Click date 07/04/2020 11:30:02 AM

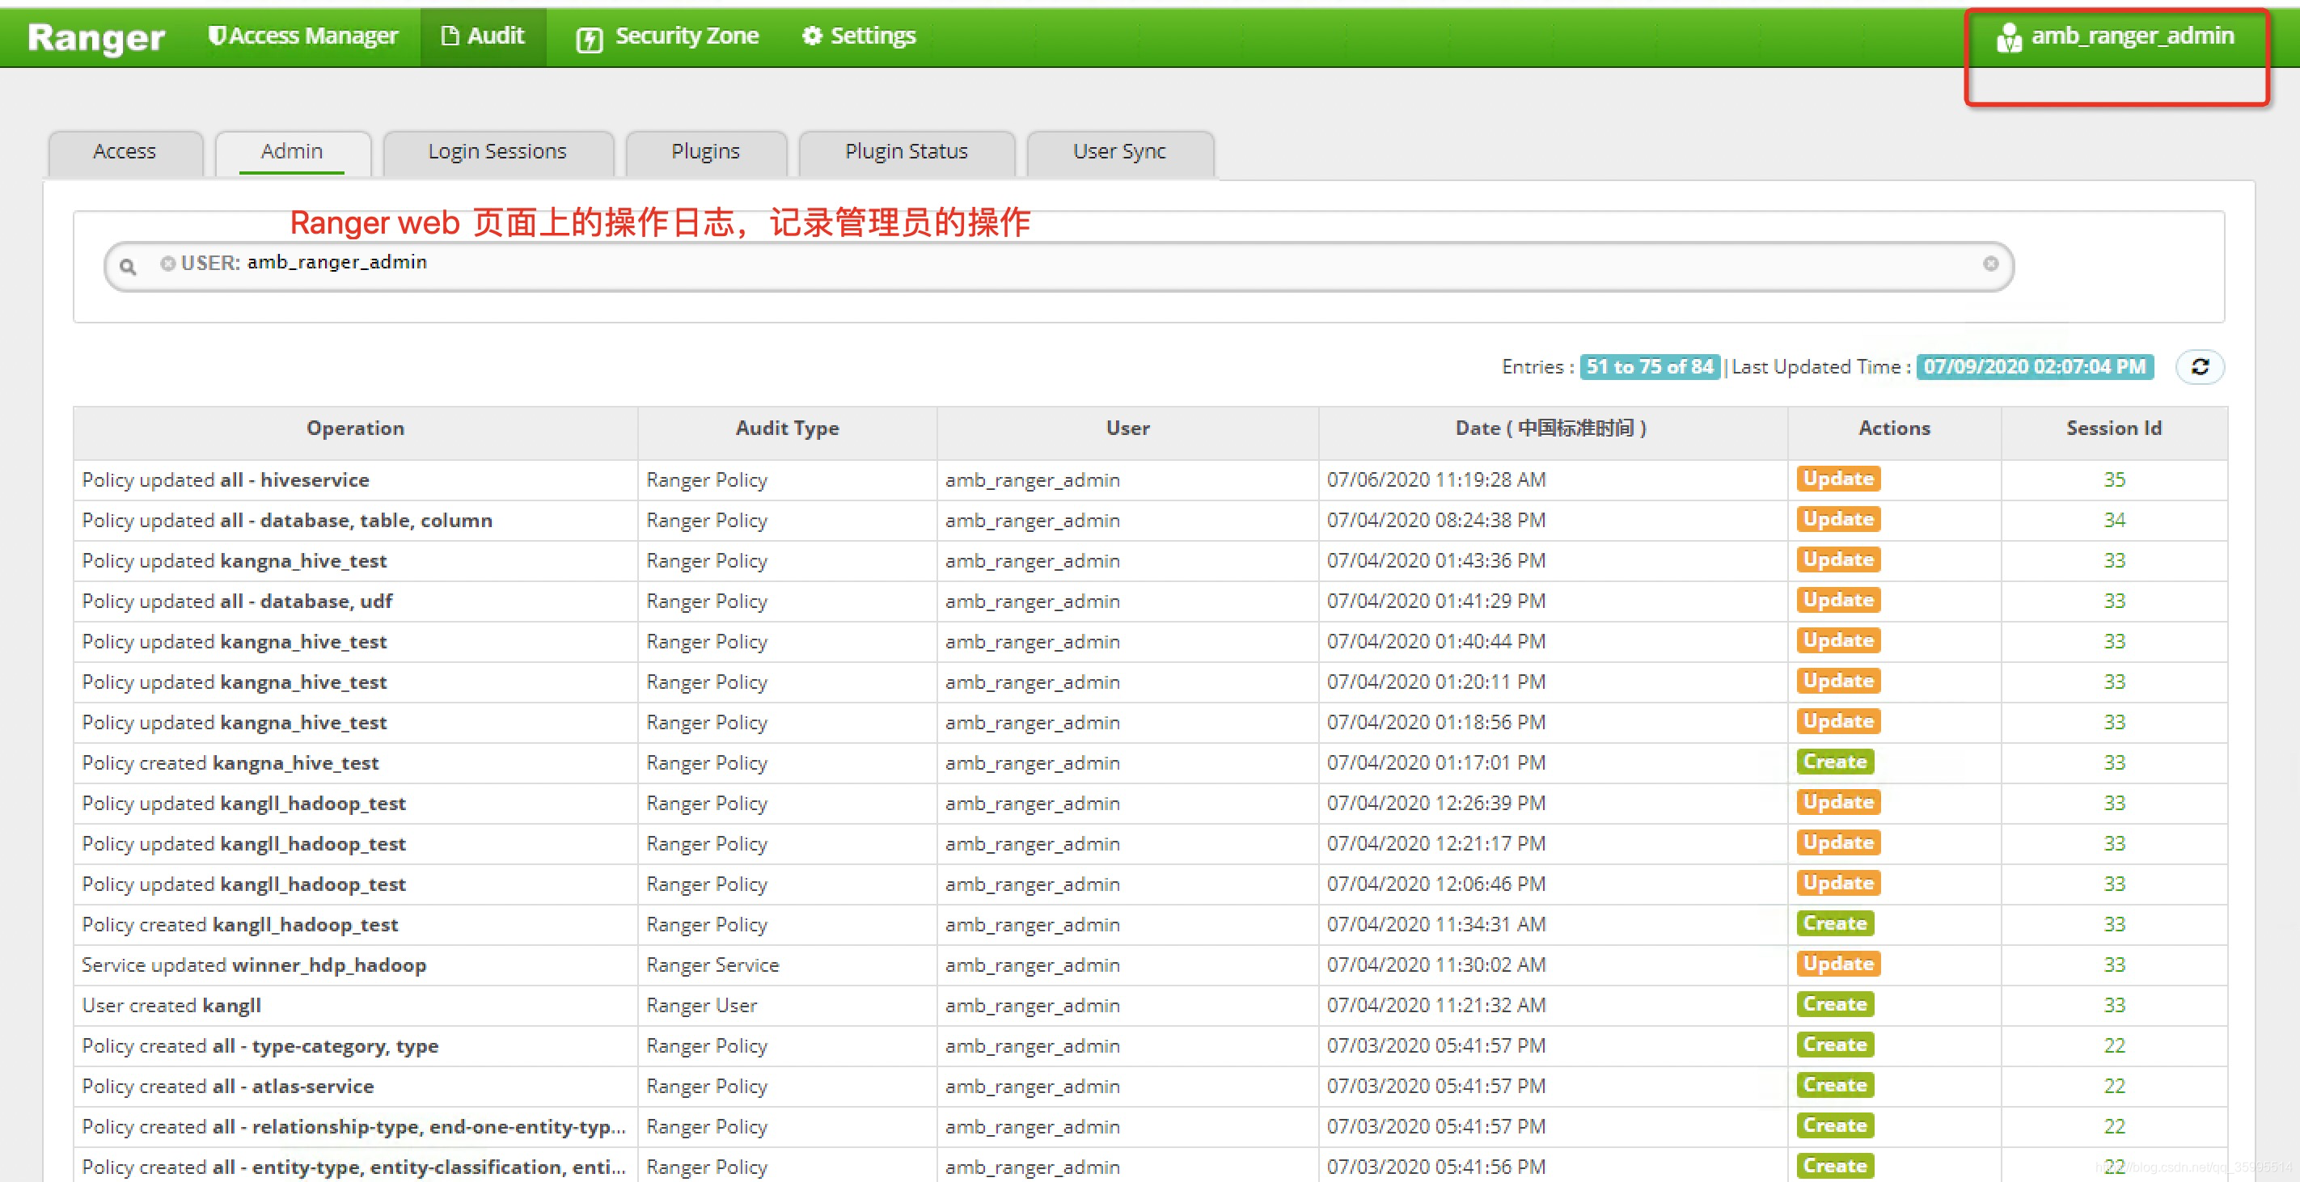coord(1435,965)
